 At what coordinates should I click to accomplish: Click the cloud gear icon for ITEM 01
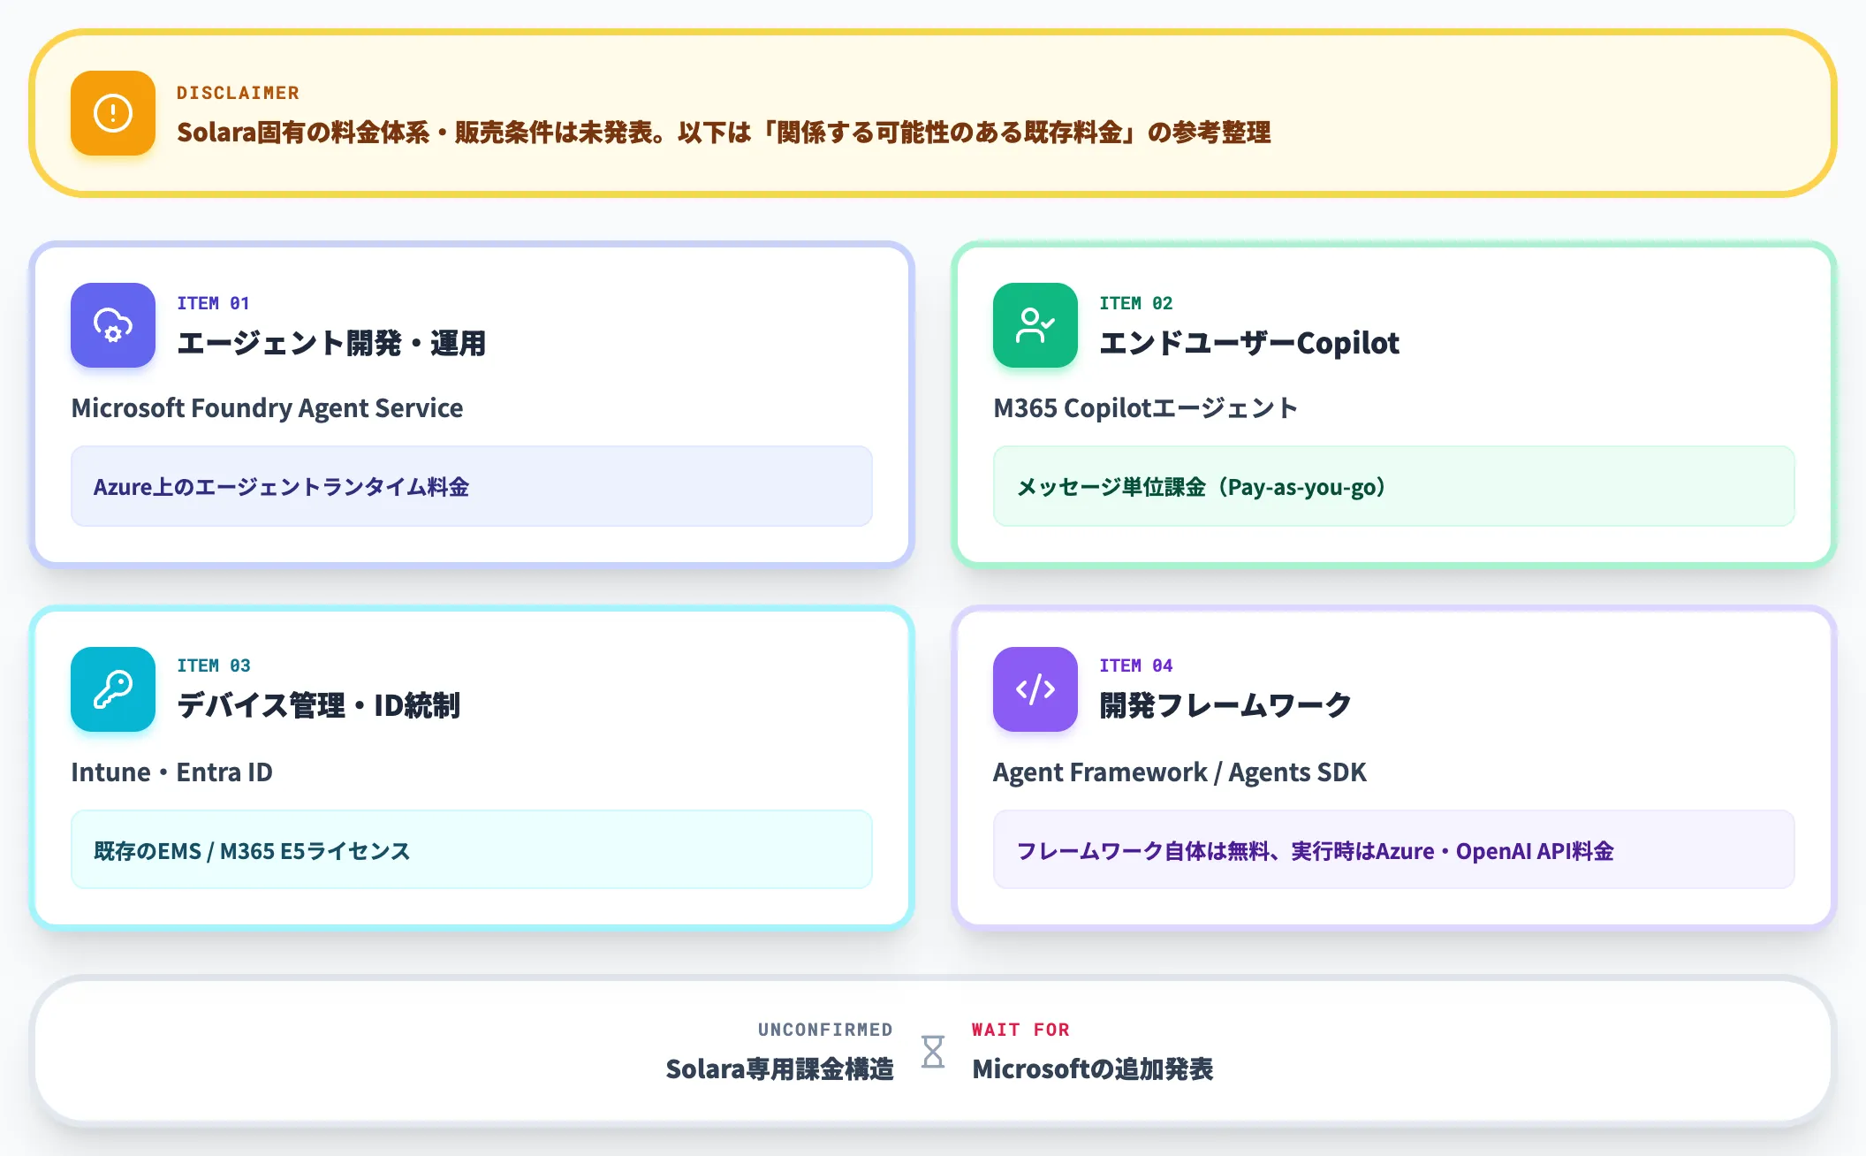click(x=113, y=325)
